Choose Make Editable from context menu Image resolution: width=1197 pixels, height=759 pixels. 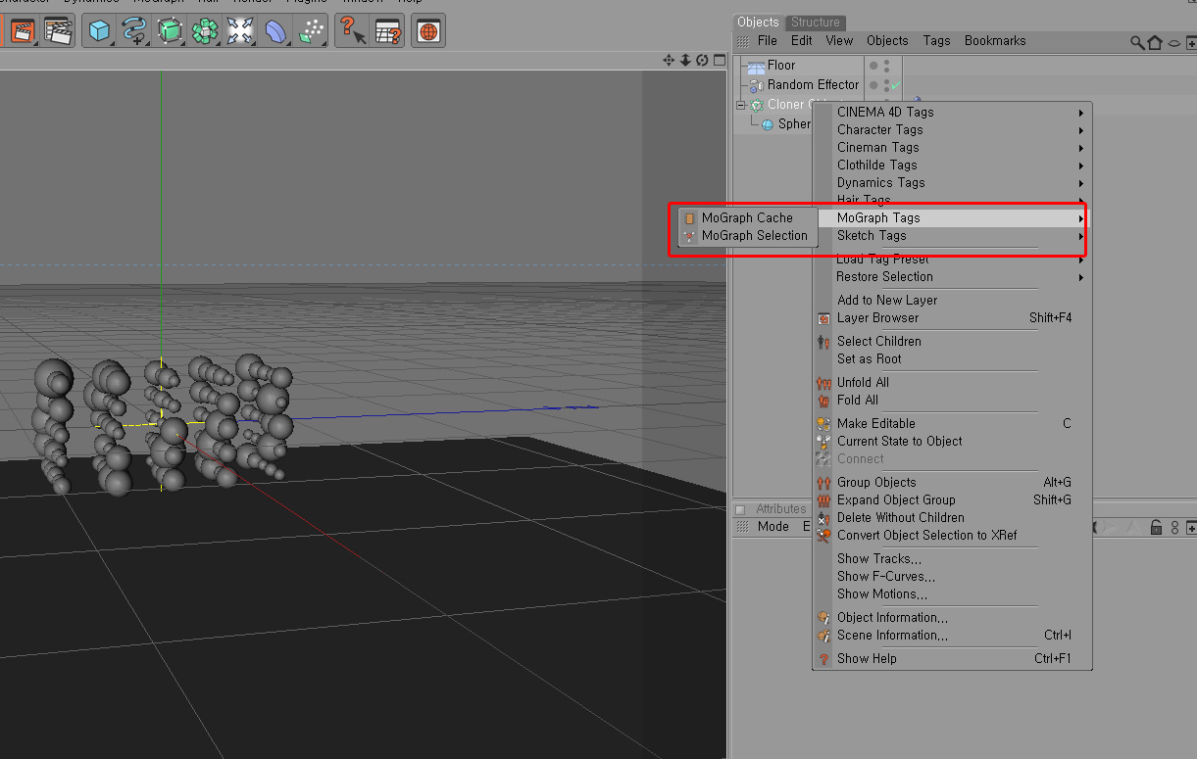pyautogui.click(x=952, y=423)
